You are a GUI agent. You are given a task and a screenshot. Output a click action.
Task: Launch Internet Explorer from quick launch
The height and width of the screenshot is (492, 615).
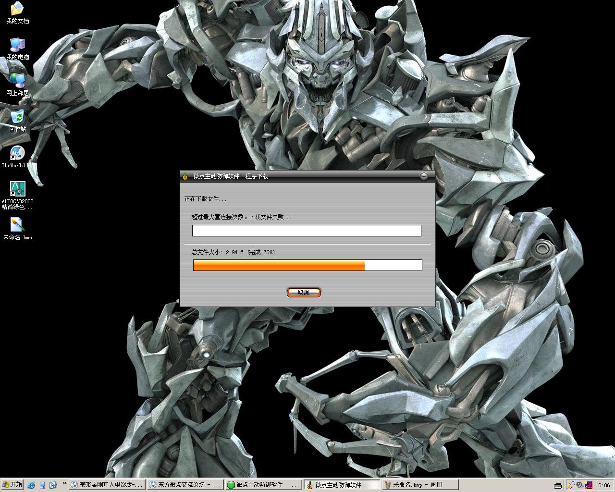(32, 485)
